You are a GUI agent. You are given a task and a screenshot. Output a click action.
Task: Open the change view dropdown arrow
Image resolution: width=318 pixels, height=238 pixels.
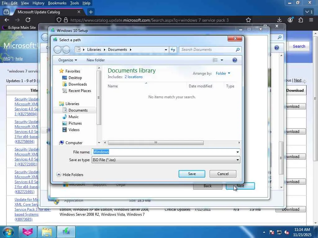point(222,60)
